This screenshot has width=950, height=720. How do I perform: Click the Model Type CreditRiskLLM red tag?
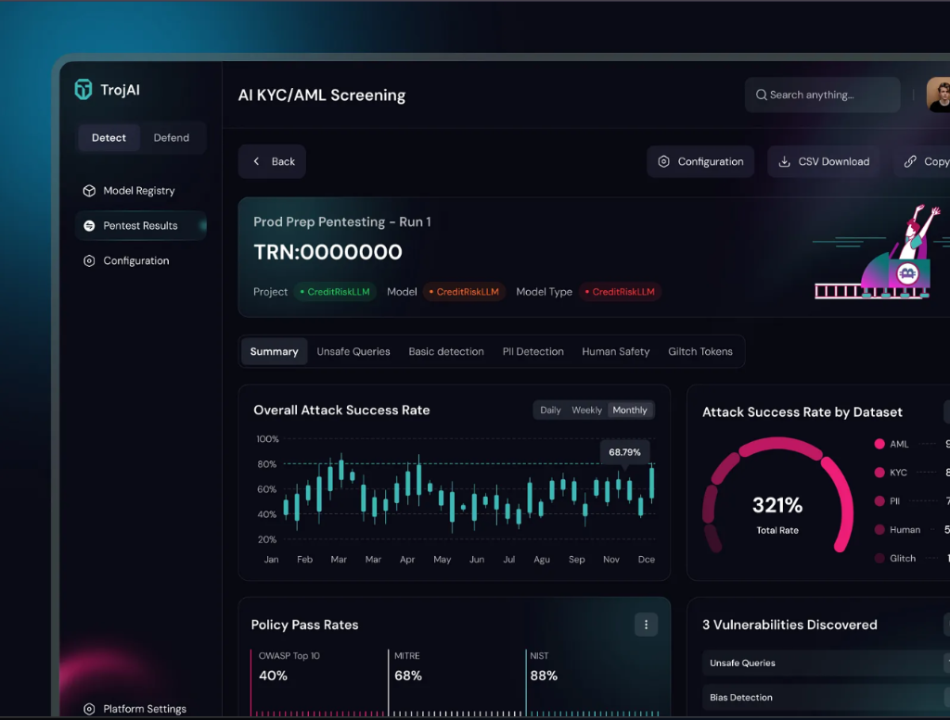620,292
